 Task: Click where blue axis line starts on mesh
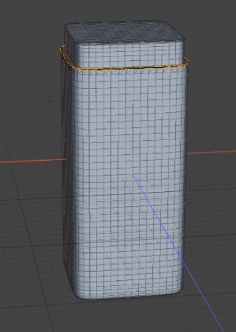click(x=133, y=174)
